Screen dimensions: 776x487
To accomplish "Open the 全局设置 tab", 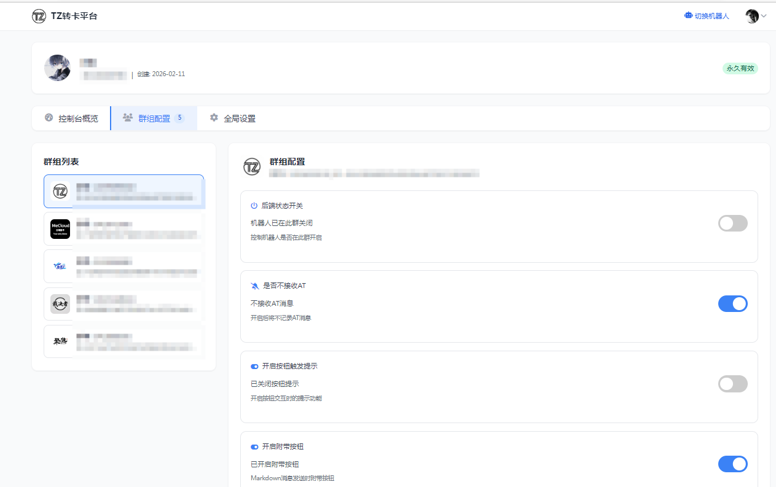I will [232, 119].
